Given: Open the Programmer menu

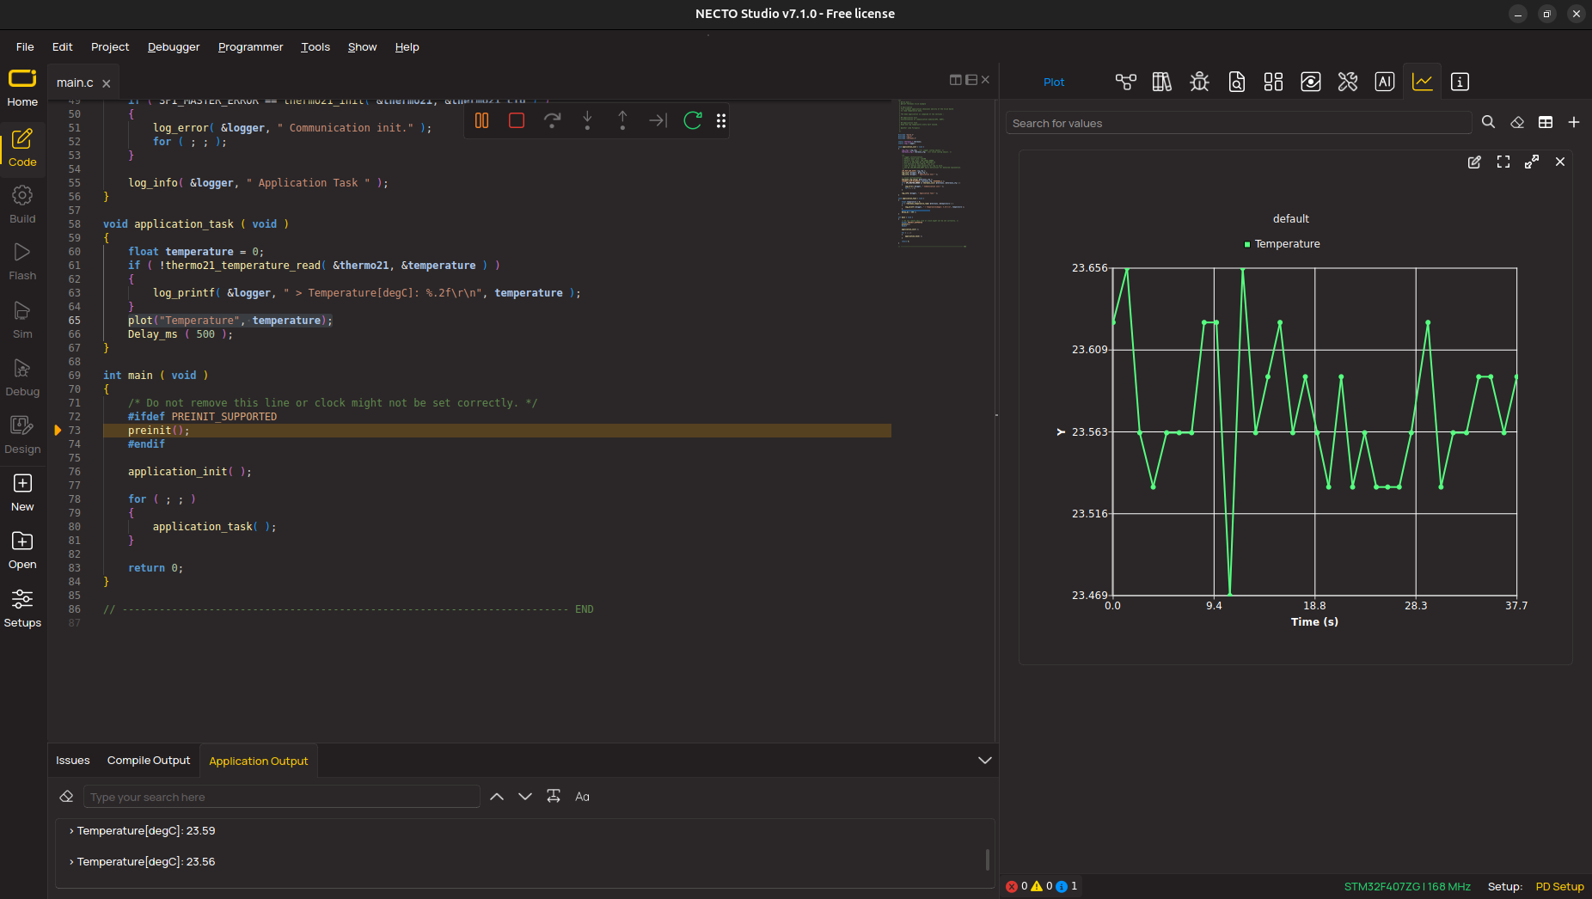Looking at the screenshot, I should tap(250, 47).
